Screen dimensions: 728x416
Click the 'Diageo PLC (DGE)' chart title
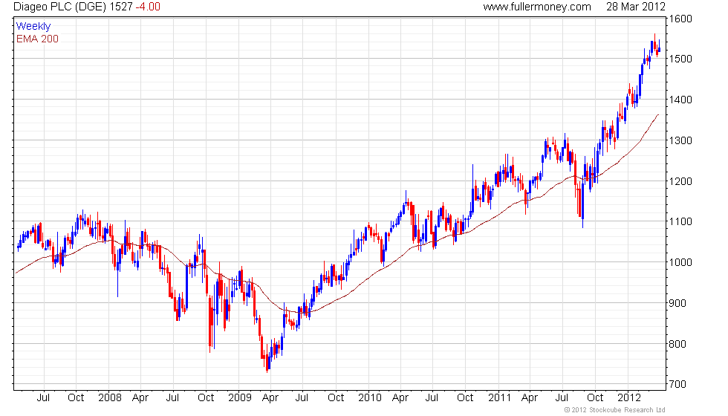(60, 7)
